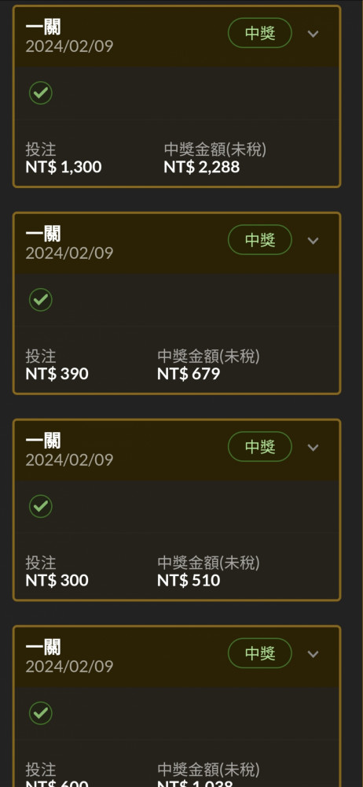Viewport: 363px width, 787px height.
Task: Click the NT$ 2,288 winning amount
Action: click(202, 167)
